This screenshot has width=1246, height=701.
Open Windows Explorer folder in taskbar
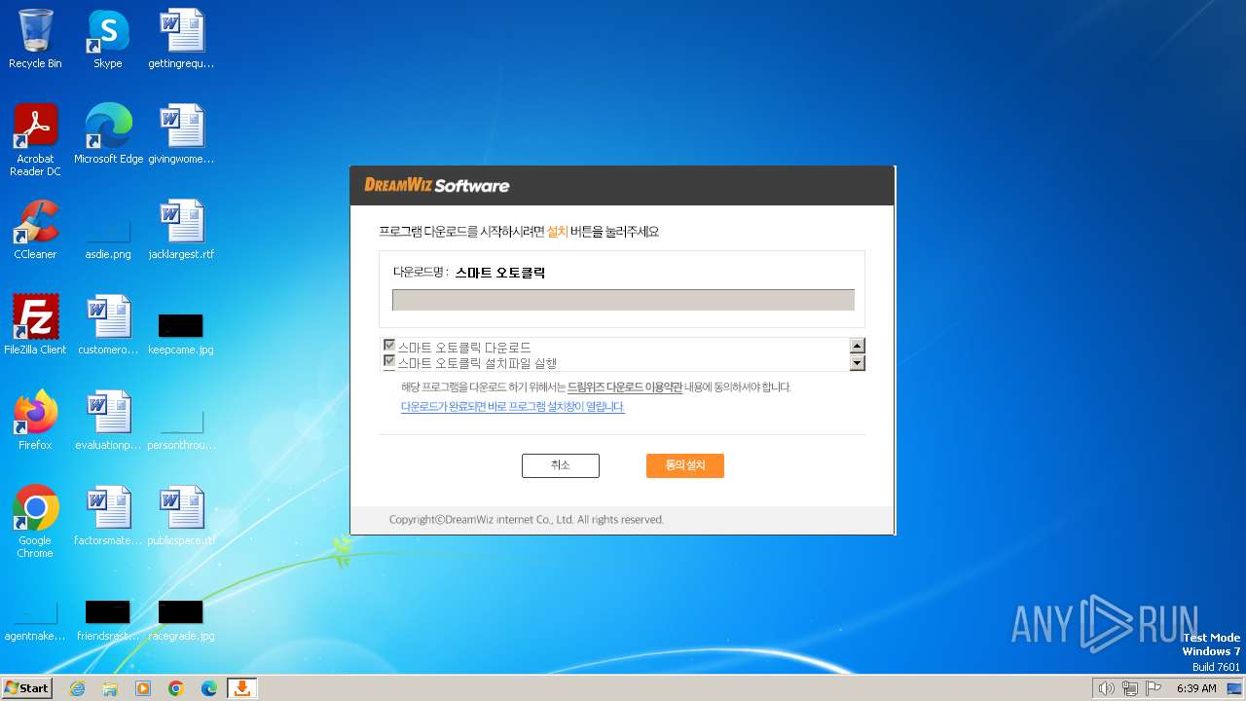point(110,688)
